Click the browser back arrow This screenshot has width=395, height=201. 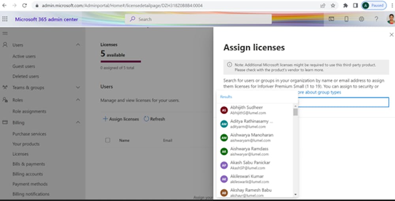(4, 6)
